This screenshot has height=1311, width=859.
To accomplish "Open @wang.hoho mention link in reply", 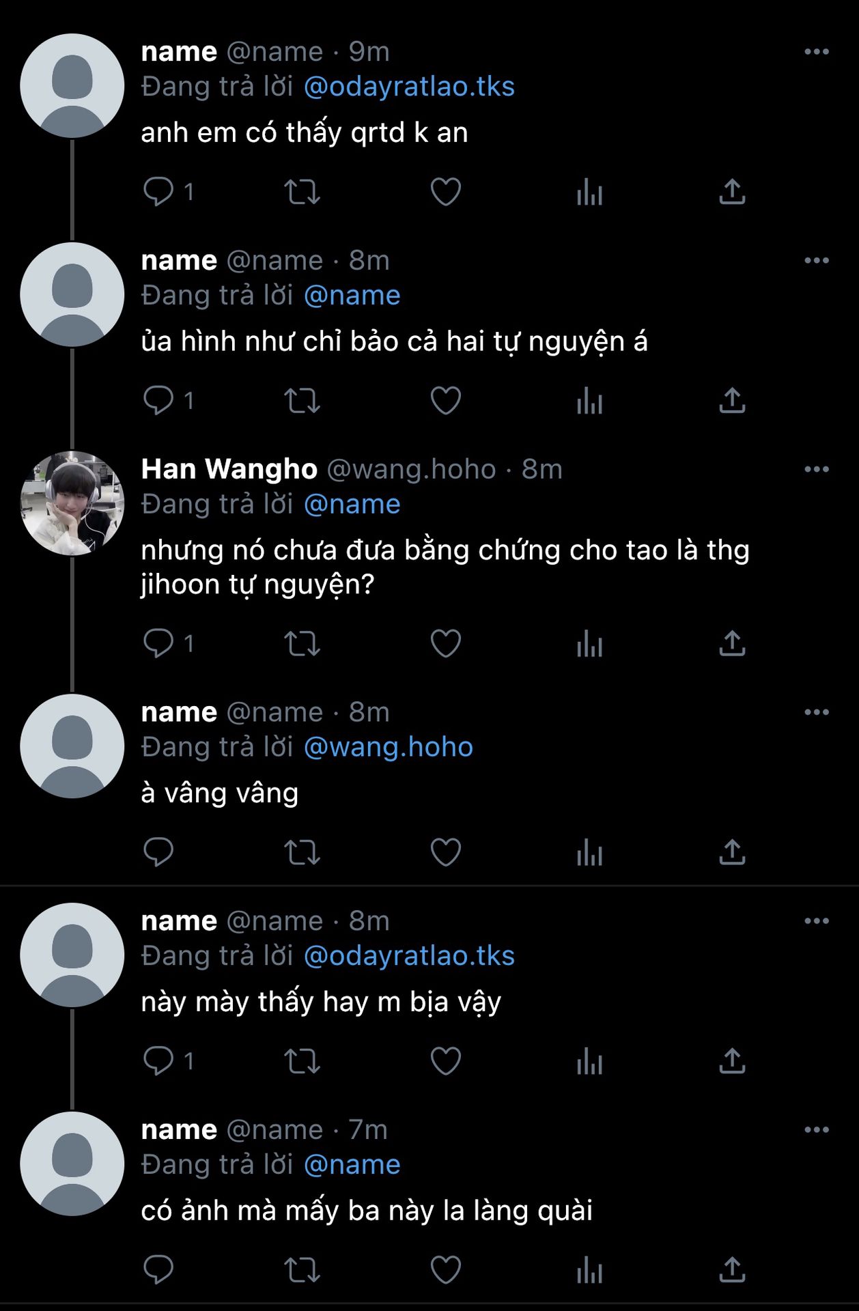I will pos(388,747).
